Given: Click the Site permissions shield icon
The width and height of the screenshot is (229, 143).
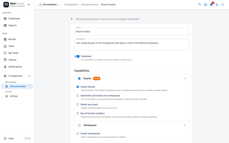Looking at the screenshot, I should click(7, 86).
